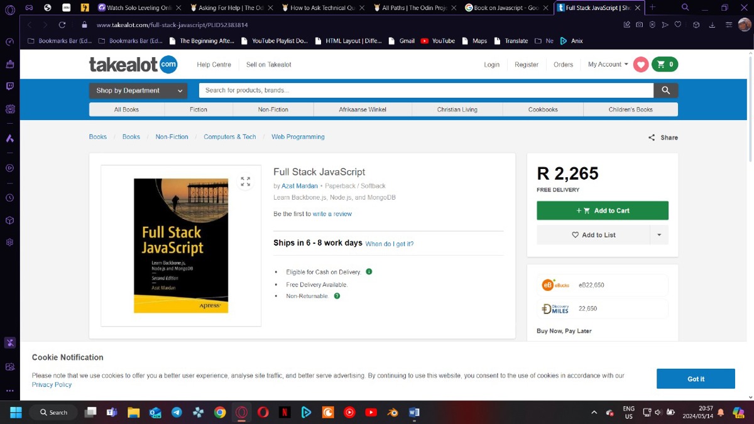
Task: Launch Google Chrome from the taskbar
Action: (x=219, y=413)
